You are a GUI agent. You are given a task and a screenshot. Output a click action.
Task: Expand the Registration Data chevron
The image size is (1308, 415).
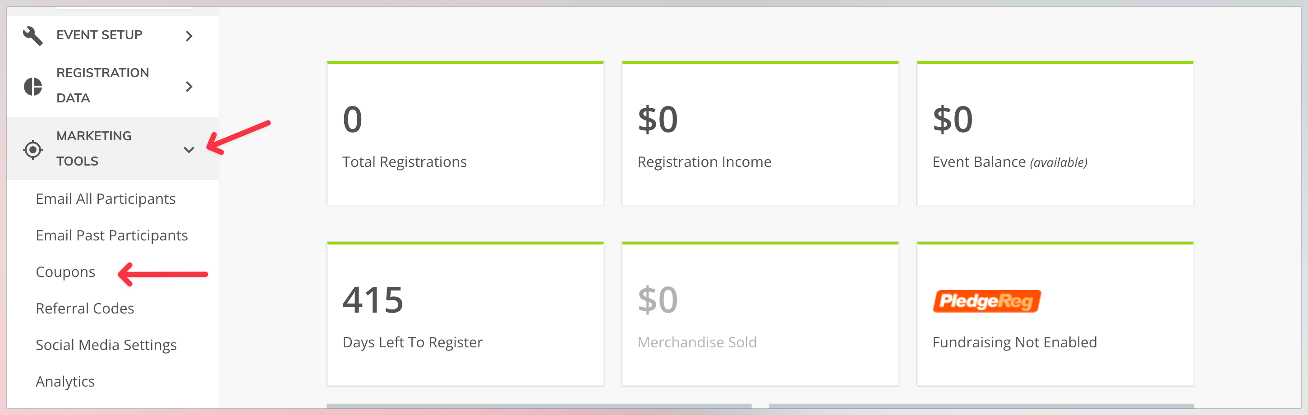pyautogui.click(x=189, y=87)
